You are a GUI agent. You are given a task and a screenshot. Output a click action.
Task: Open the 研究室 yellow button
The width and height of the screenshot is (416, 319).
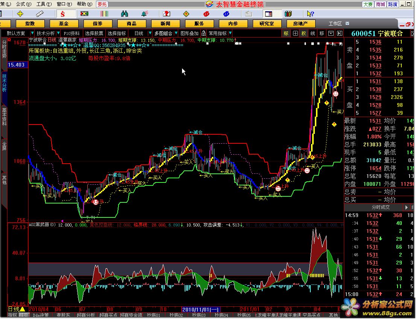[267, 24]
